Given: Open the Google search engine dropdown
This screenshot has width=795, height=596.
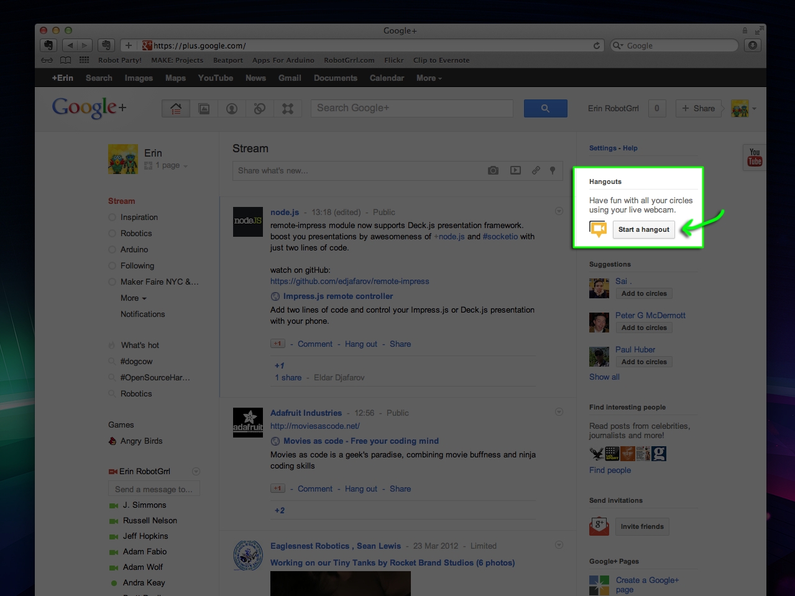Looking at the screenshot, I should 618,45.
